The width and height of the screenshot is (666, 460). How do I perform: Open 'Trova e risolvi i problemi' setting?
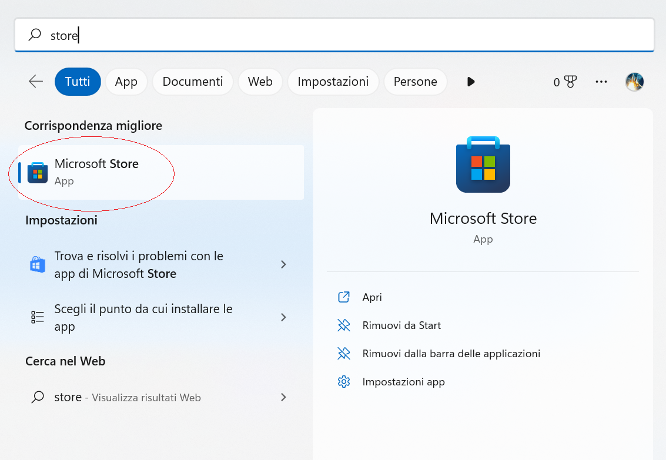pos(162,265)
